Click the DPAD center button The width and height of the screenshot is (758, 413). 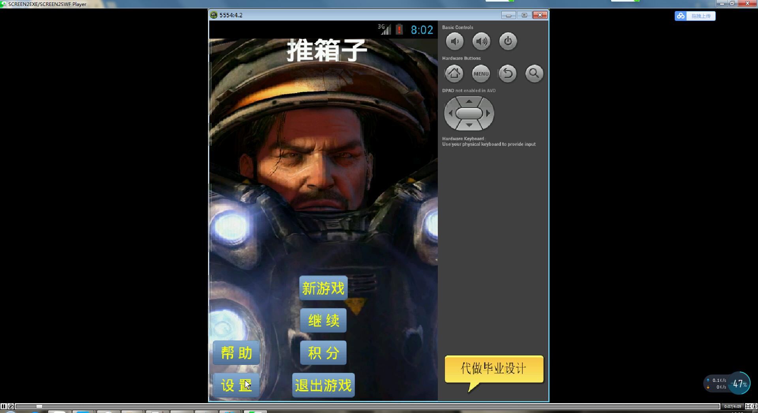pos(469,113)
